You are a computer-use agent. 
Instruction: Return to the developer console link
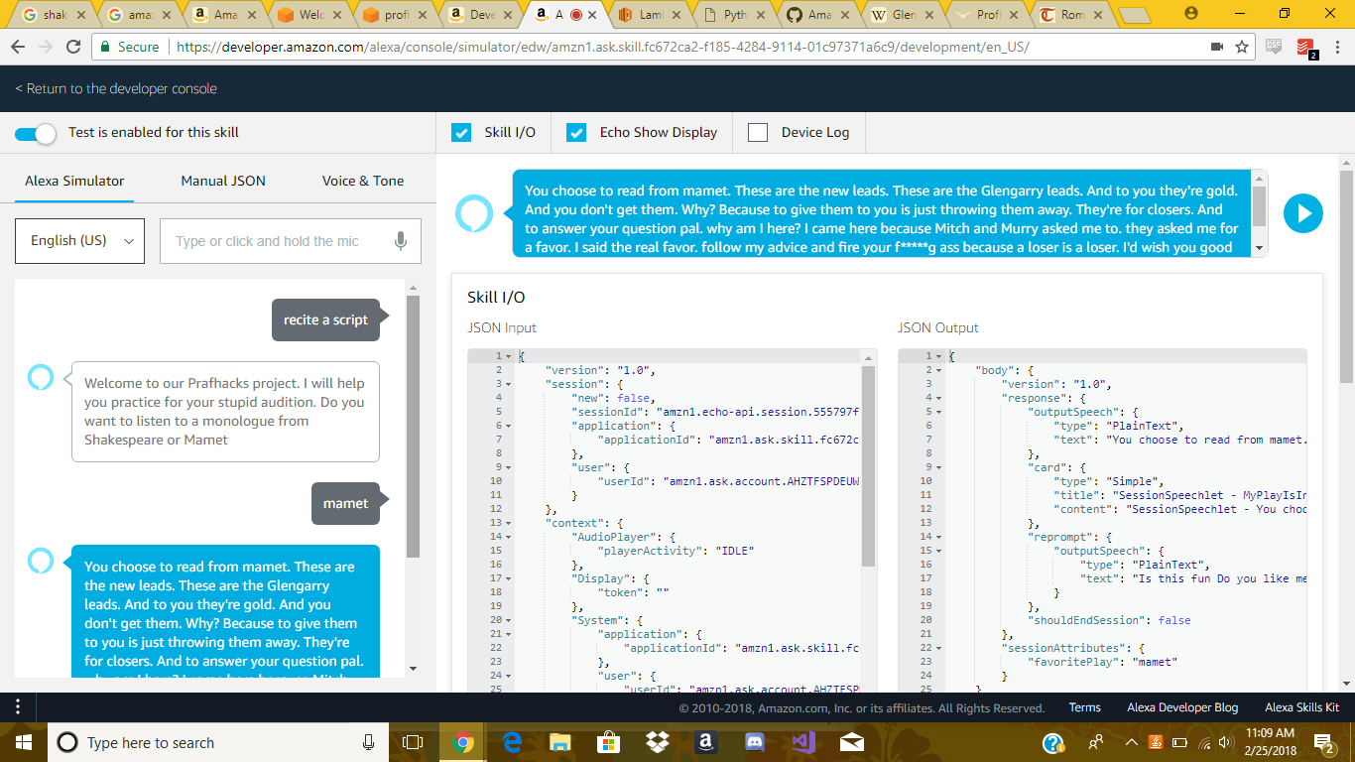click(x=116, y=88)
